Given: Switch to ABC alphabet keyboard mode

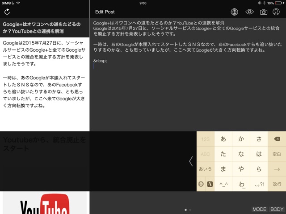Looking at the screenshot, I should point(206,154).
